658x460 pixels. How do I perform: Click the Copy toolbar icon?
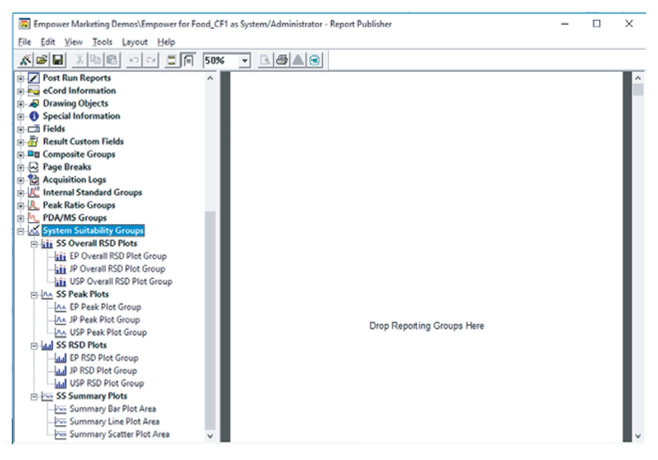point(96,60)
